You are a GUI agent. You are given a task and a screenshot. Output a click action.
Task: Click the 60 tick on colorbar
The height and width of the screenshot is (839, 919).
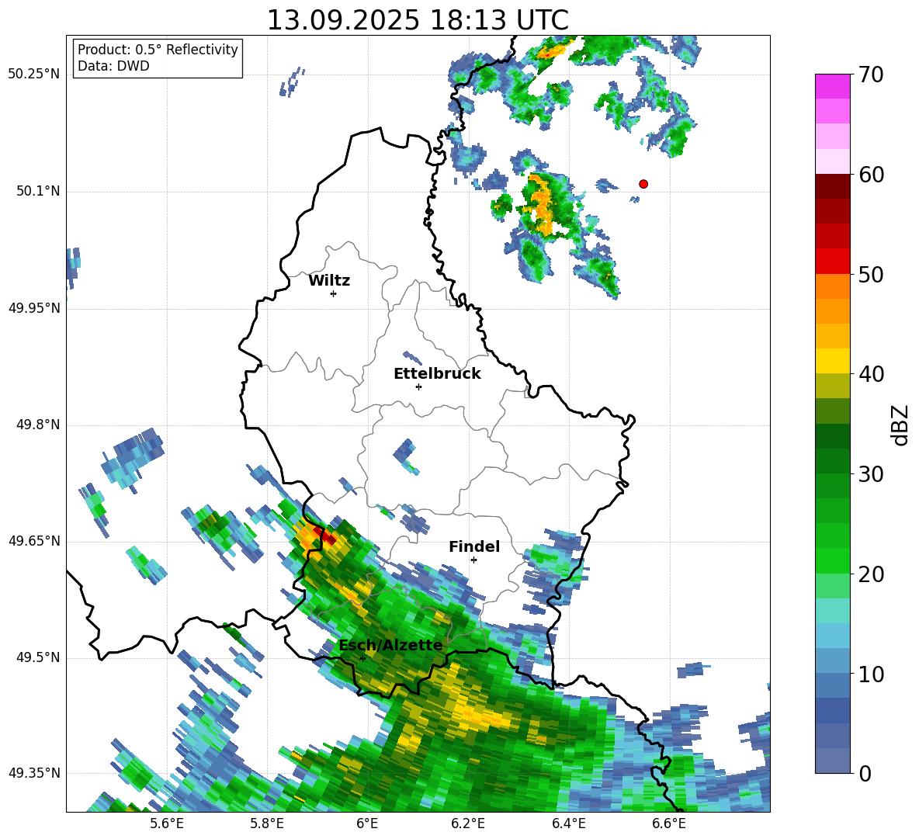(x=870, y=175)
